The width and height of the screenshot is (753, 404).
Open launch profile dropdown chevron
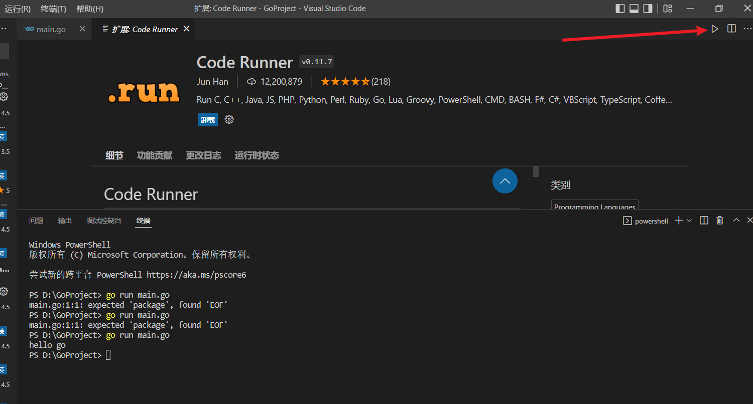coord(689,221)
